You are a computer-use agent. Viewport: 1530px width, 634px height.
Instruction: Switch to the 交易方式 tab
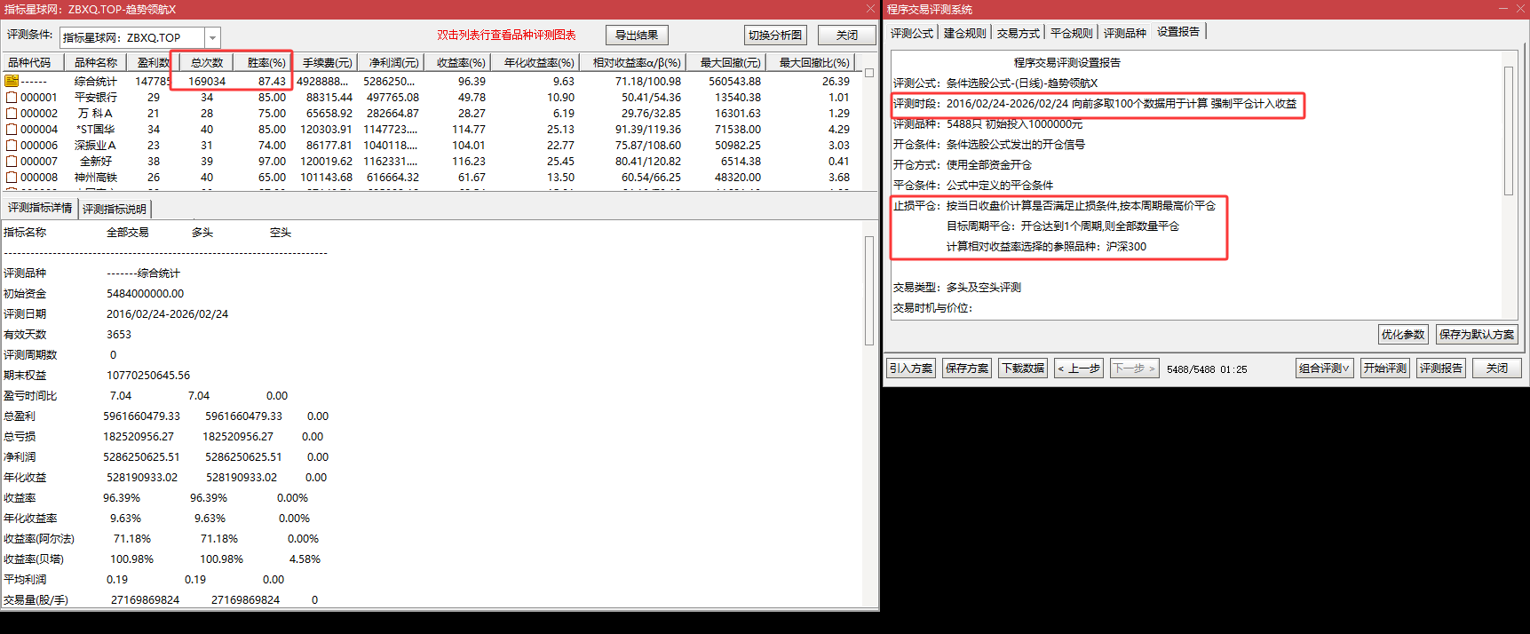click(1019, 33)
